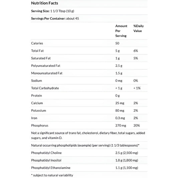Click the Sodium row label
Image resolution: width=178 pixels, height=178 pixels.
click(x=36, y=81)
